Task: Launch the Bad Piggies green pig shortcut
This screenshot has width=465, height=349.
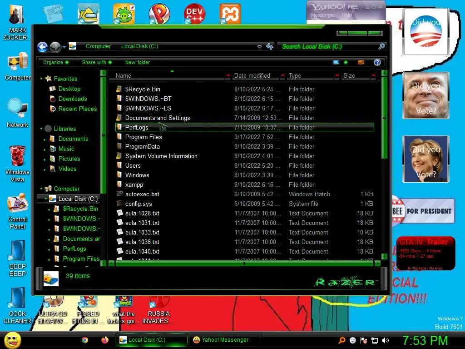Action: click(124, 13)
